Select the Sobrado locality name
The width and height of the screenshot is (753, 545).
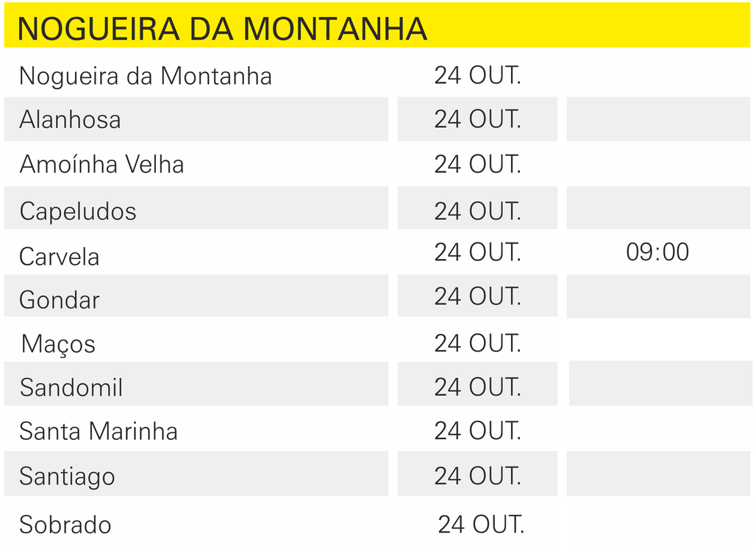point(65,525)
